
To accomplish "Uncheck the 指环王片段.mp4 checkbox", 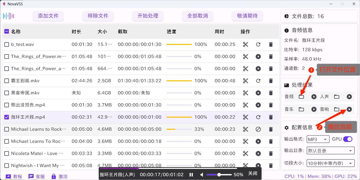I will click(6, 117).
